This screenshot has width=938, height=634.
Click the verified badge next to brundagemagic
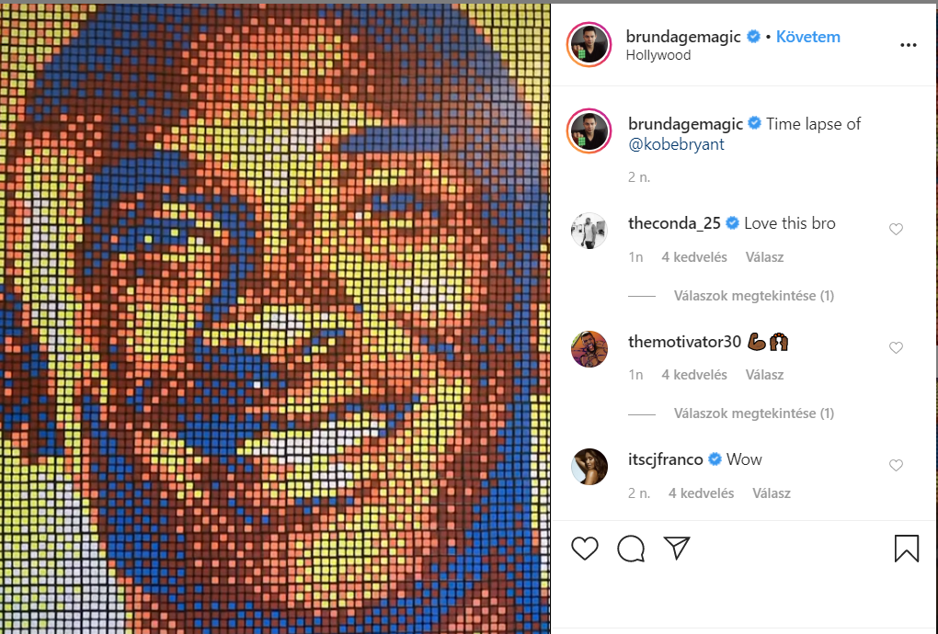(752, 37)
